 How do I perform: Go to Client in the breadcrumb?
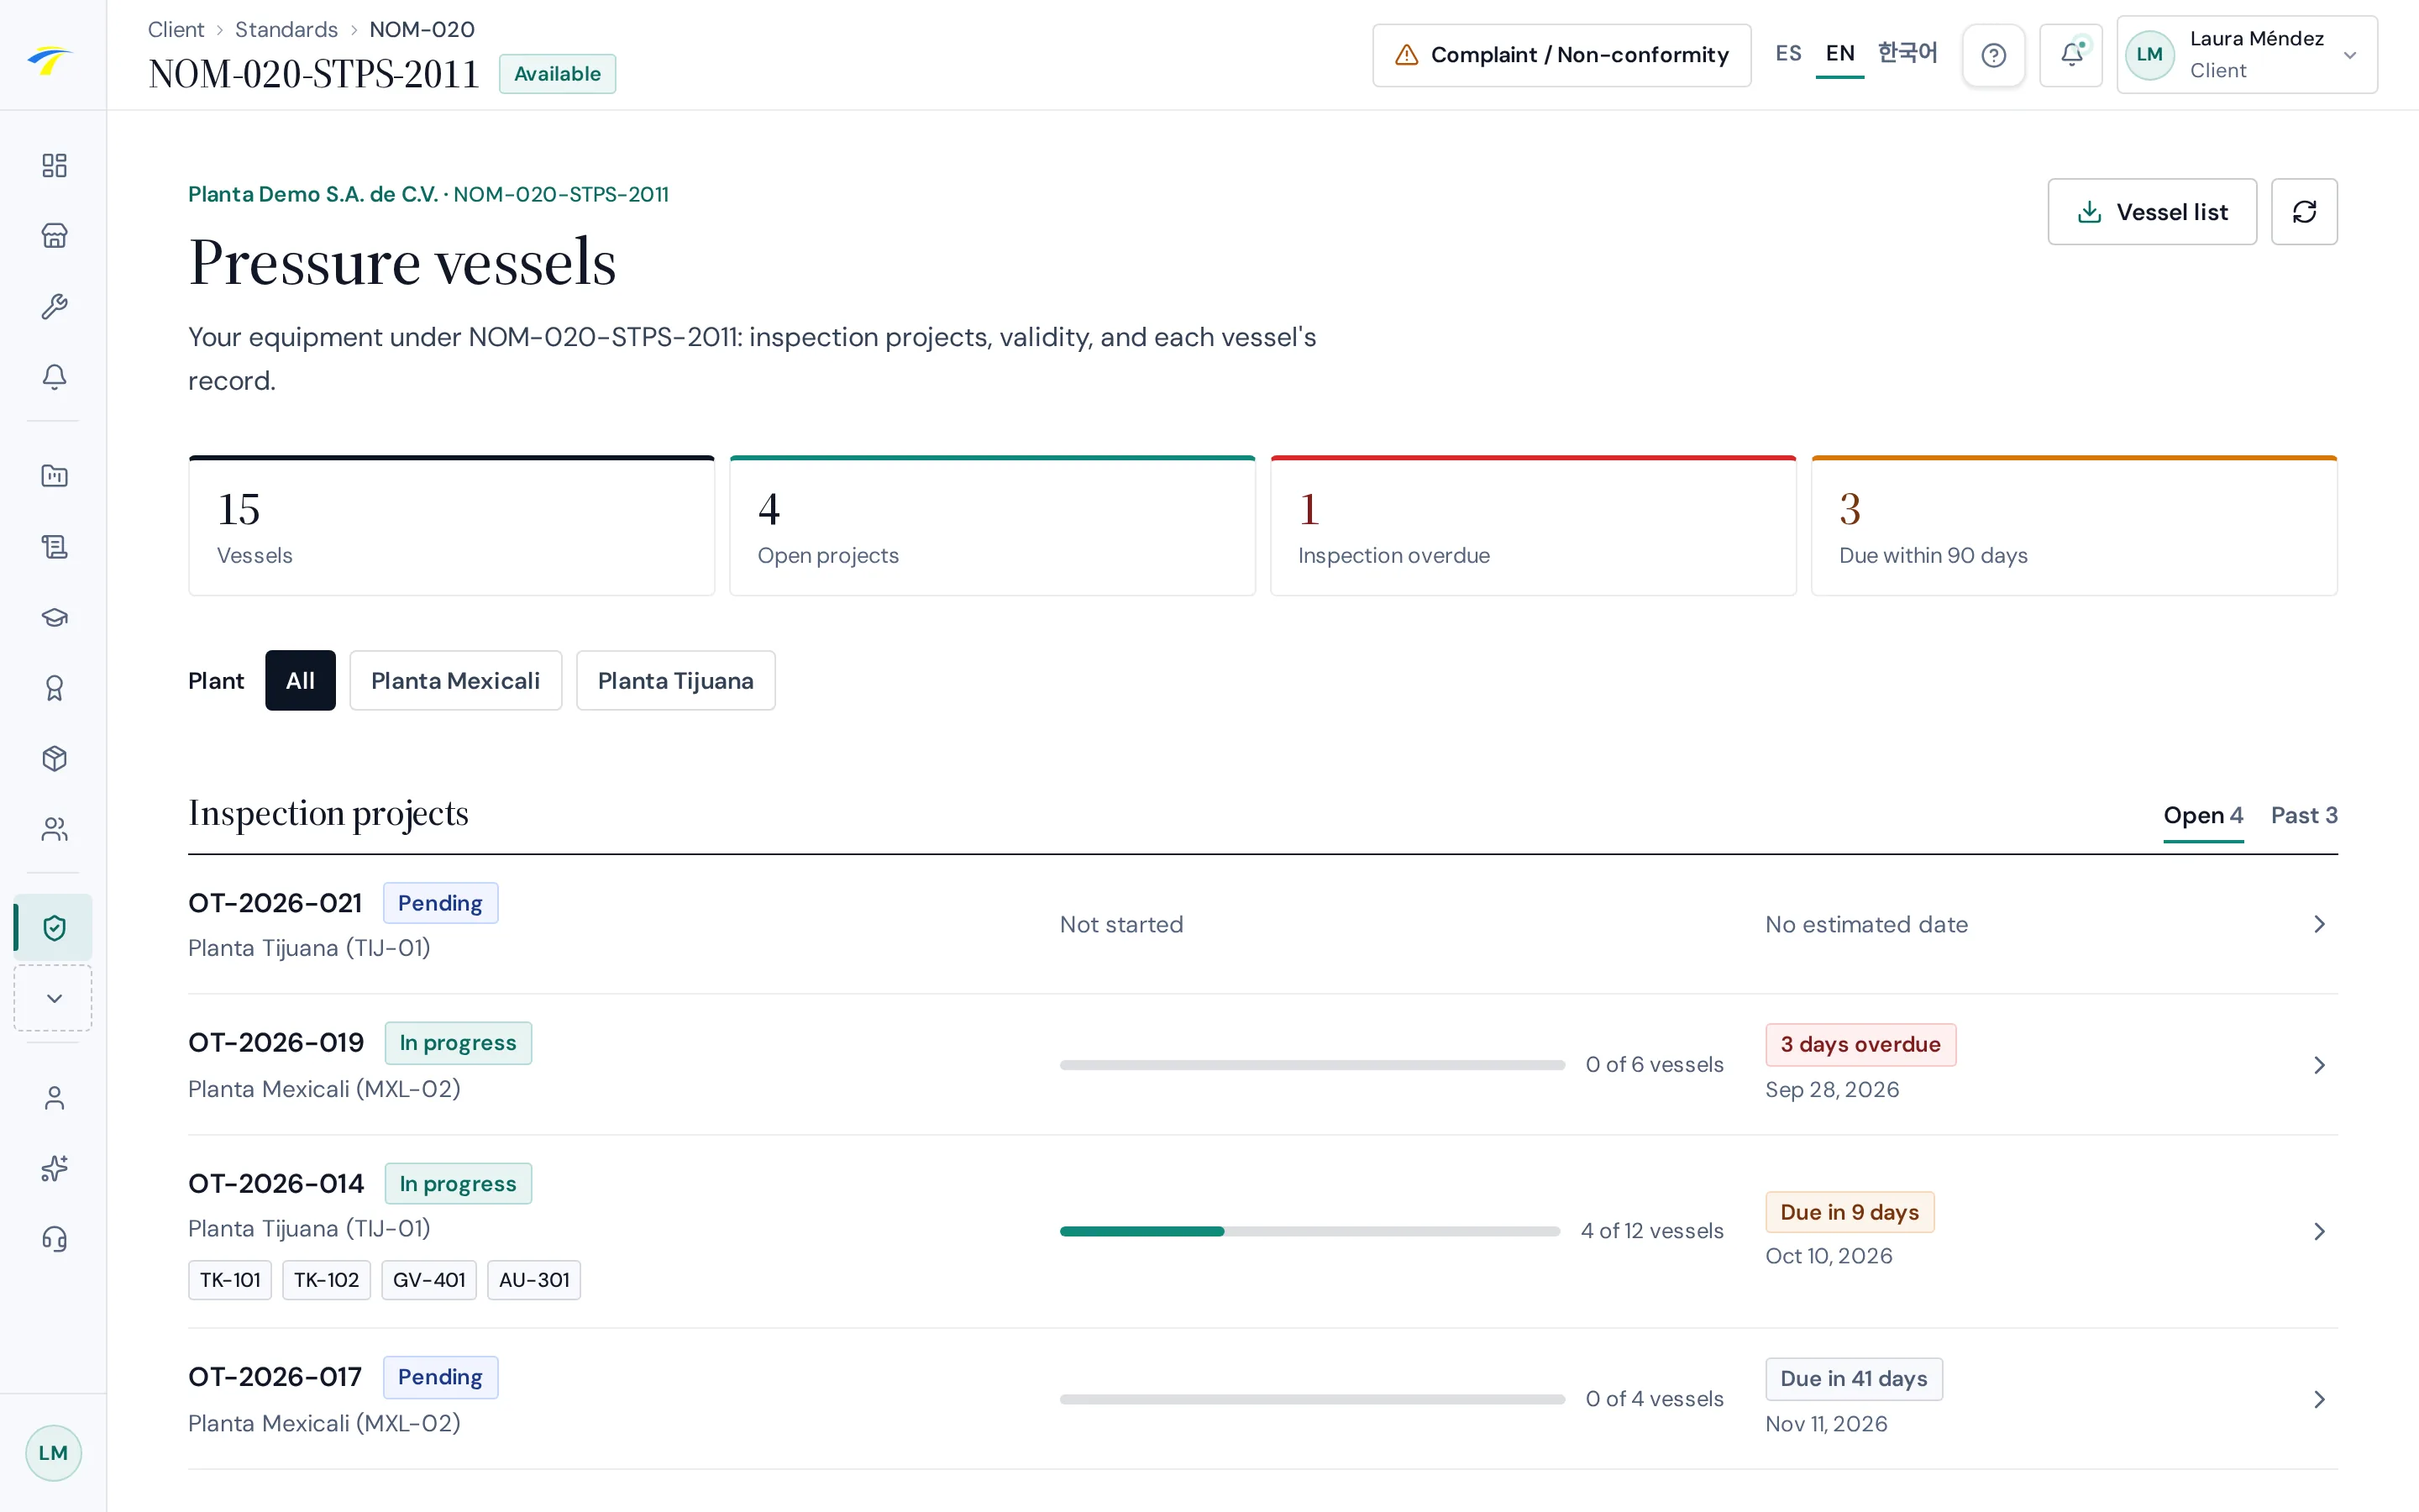[176, 30]
